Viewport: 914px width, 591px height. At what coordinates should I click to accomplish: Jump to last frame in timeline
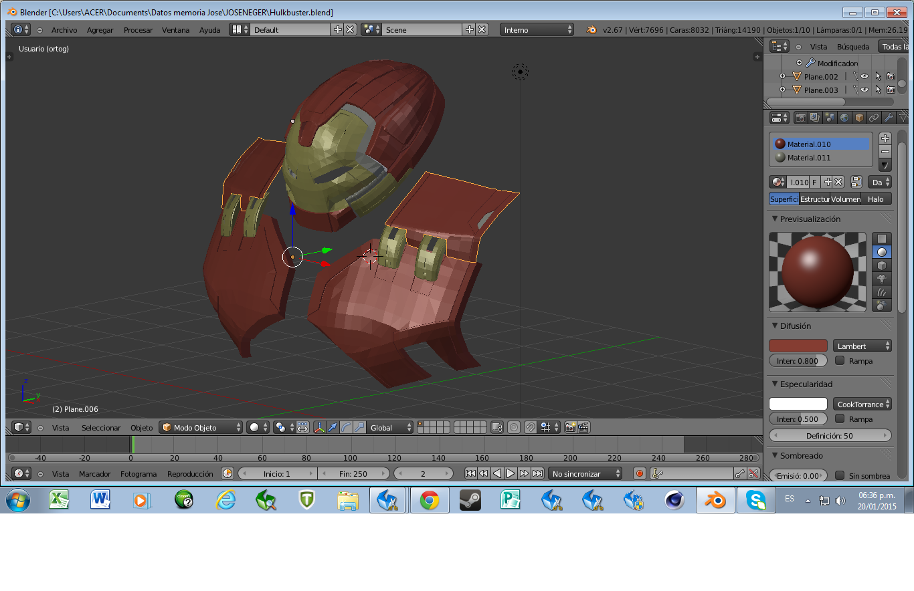pyautogui.click(x=537, y=473)
